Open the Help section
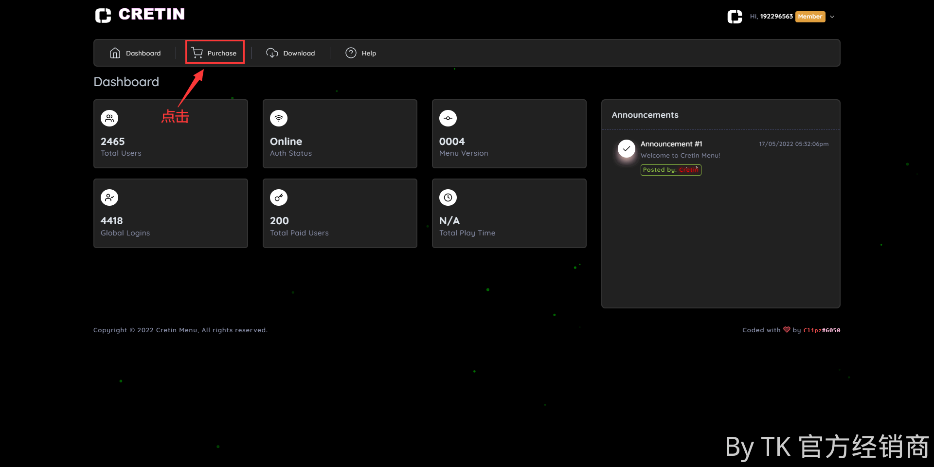Viewport: 934px width, 467px height. tap(368, 53)
